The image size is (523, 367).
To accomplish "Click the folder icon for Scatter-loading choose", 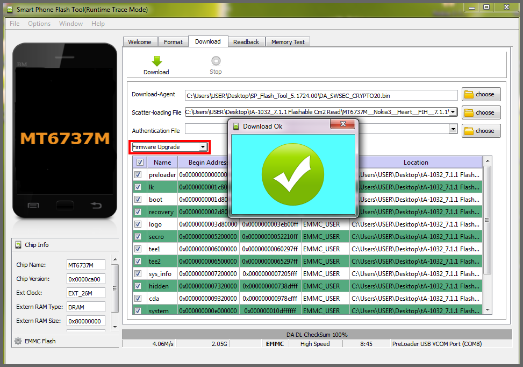I will (x=469, y=112).
